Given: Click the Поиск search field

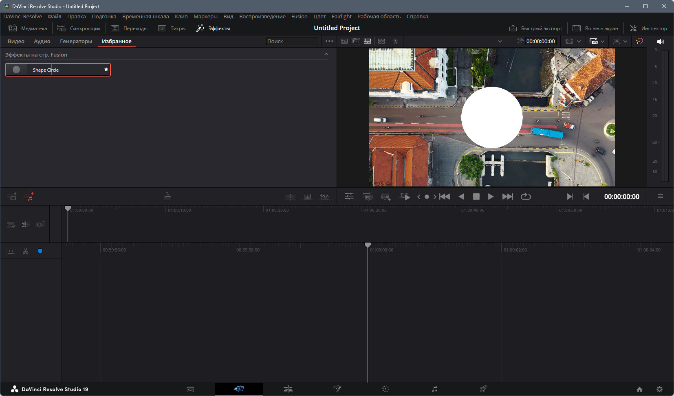Looking at the screenshot, I should [x=292, y=41].
